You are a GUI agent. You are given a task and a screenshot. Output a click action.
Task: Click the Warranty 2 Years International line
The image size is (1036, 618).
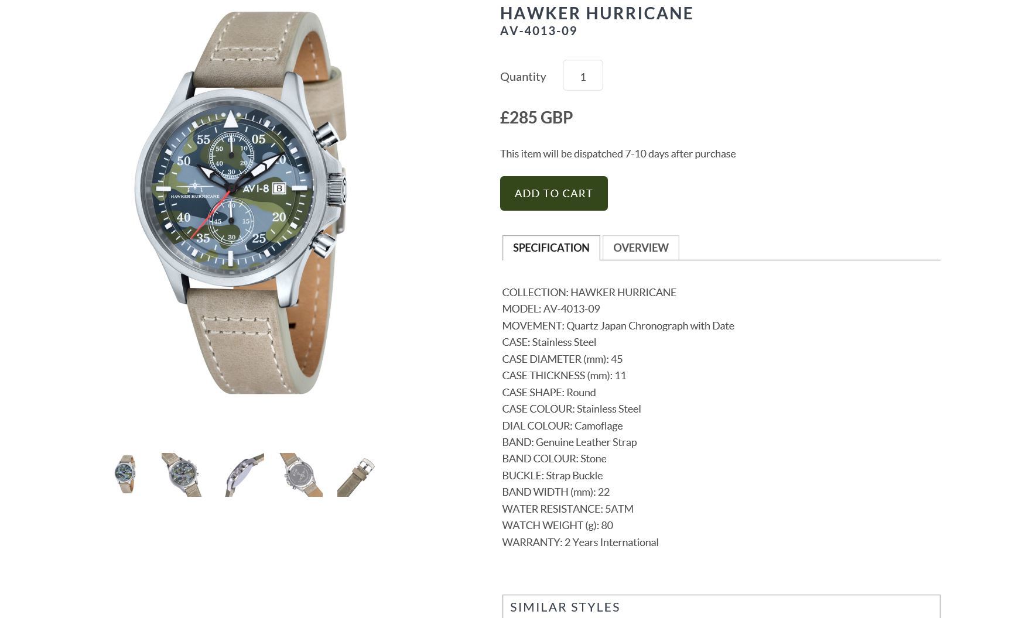click(580, 542)
